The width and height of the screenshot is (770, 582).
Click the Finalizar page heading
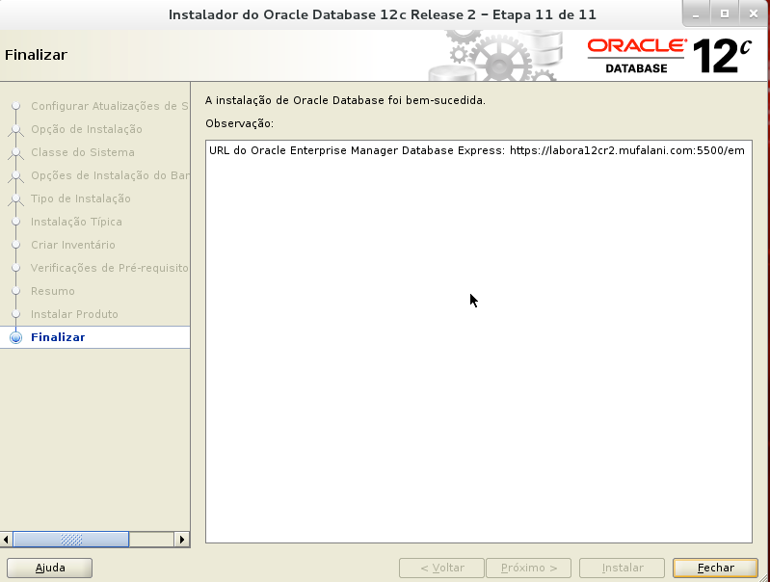(36, 55)
